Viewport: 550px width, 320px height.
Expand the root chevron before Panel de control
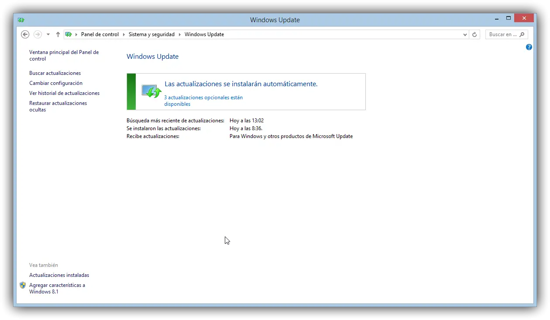(x=76, y=34)
